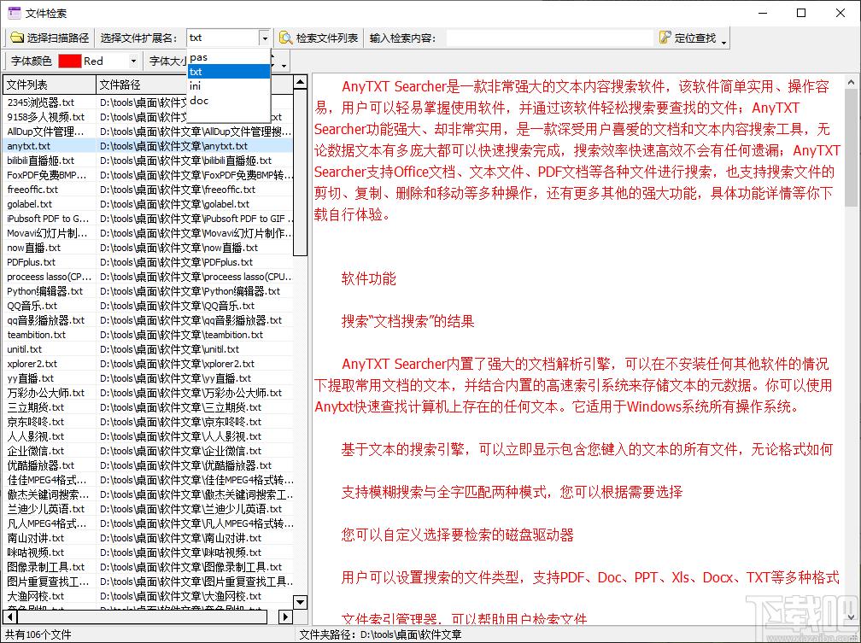Select file Python编辑器.txt
The width and height of the screenshot is (861, 643).
pyautogui.click(x=44, y=291)
